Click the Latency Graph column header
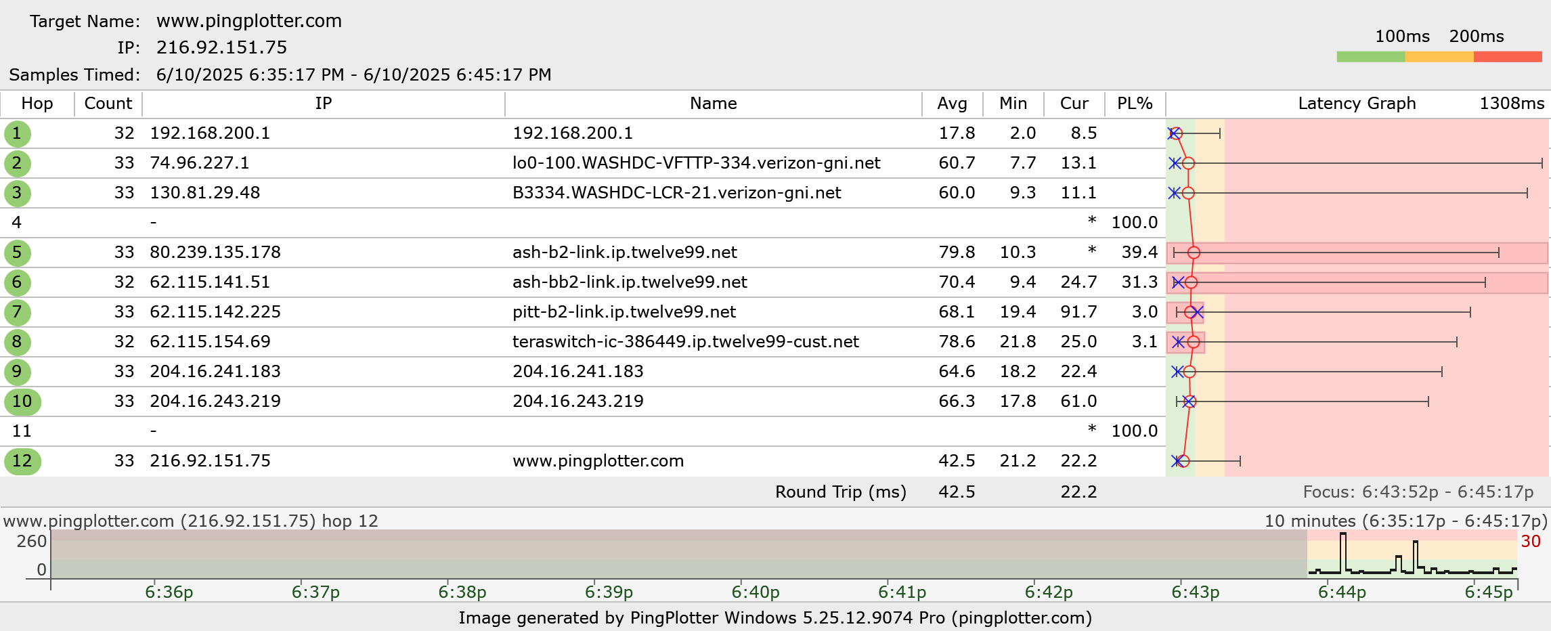This screenshot has height=631, width=1551. (1357, 104)
